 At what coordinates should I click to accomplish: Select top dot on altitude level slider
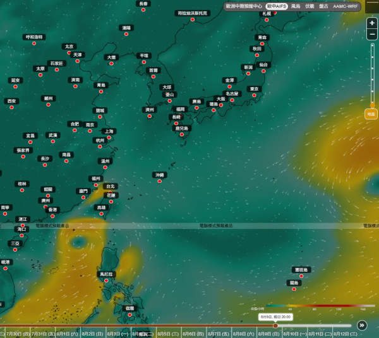[x=373, y=45]
